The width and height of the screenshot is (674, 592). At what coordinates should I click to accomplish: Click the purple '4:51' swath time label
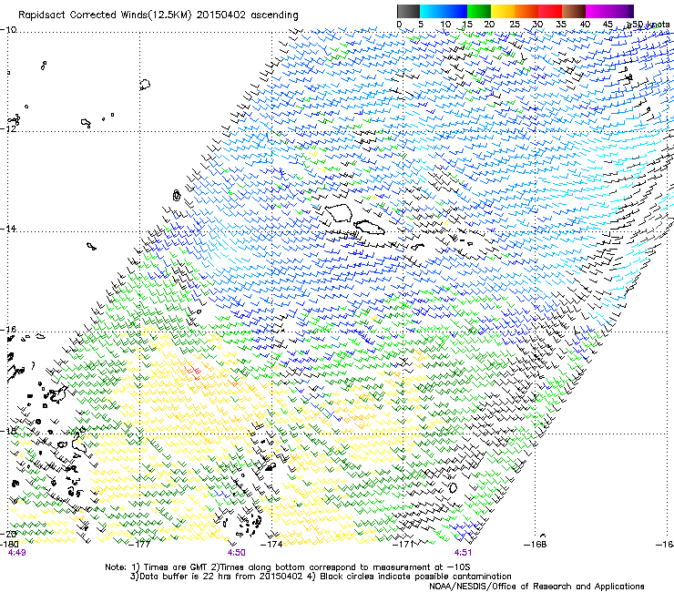point(463,553)
